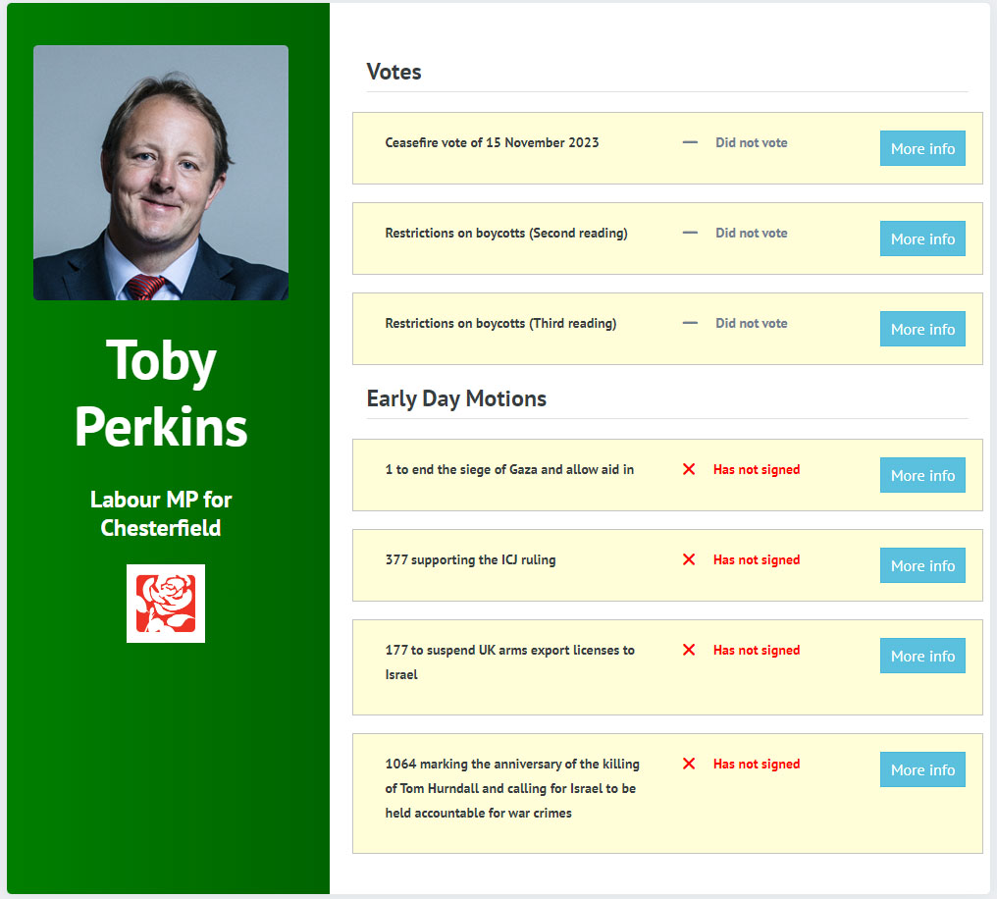Screen dimensions: 997x899
Task: Open More info for Ceasefire vote
Action: [x=922, y=148]
